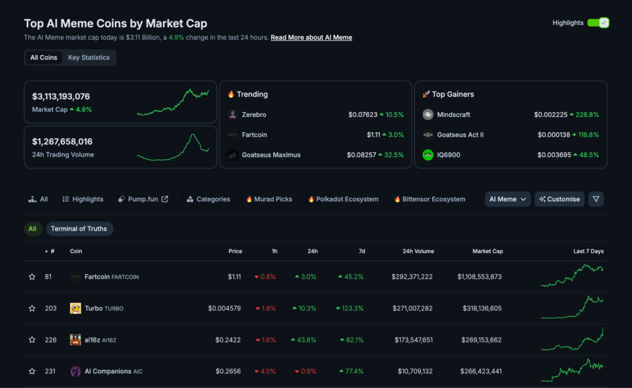Click the AI Companions coin logo
This screenshot has height=388, width=632.
(75, 371)
